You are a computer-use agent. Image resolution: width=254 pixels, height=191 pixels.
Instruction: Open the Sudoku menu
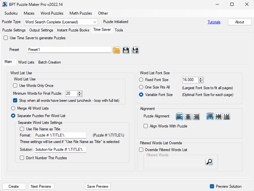(11, 13)
